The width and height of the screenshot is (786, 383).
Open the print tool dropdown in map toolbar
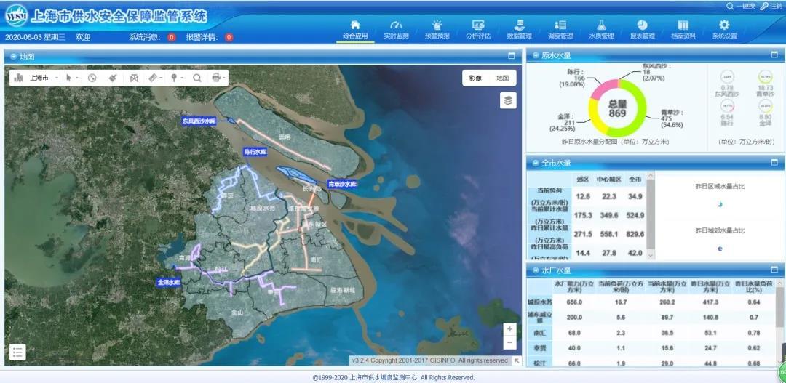pyautogui.click(x=218, y=78)
